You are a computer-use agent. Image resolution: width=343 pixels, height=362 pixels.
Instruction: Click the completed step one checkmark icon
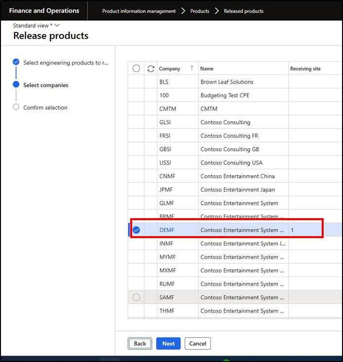(x=16, y=62)
